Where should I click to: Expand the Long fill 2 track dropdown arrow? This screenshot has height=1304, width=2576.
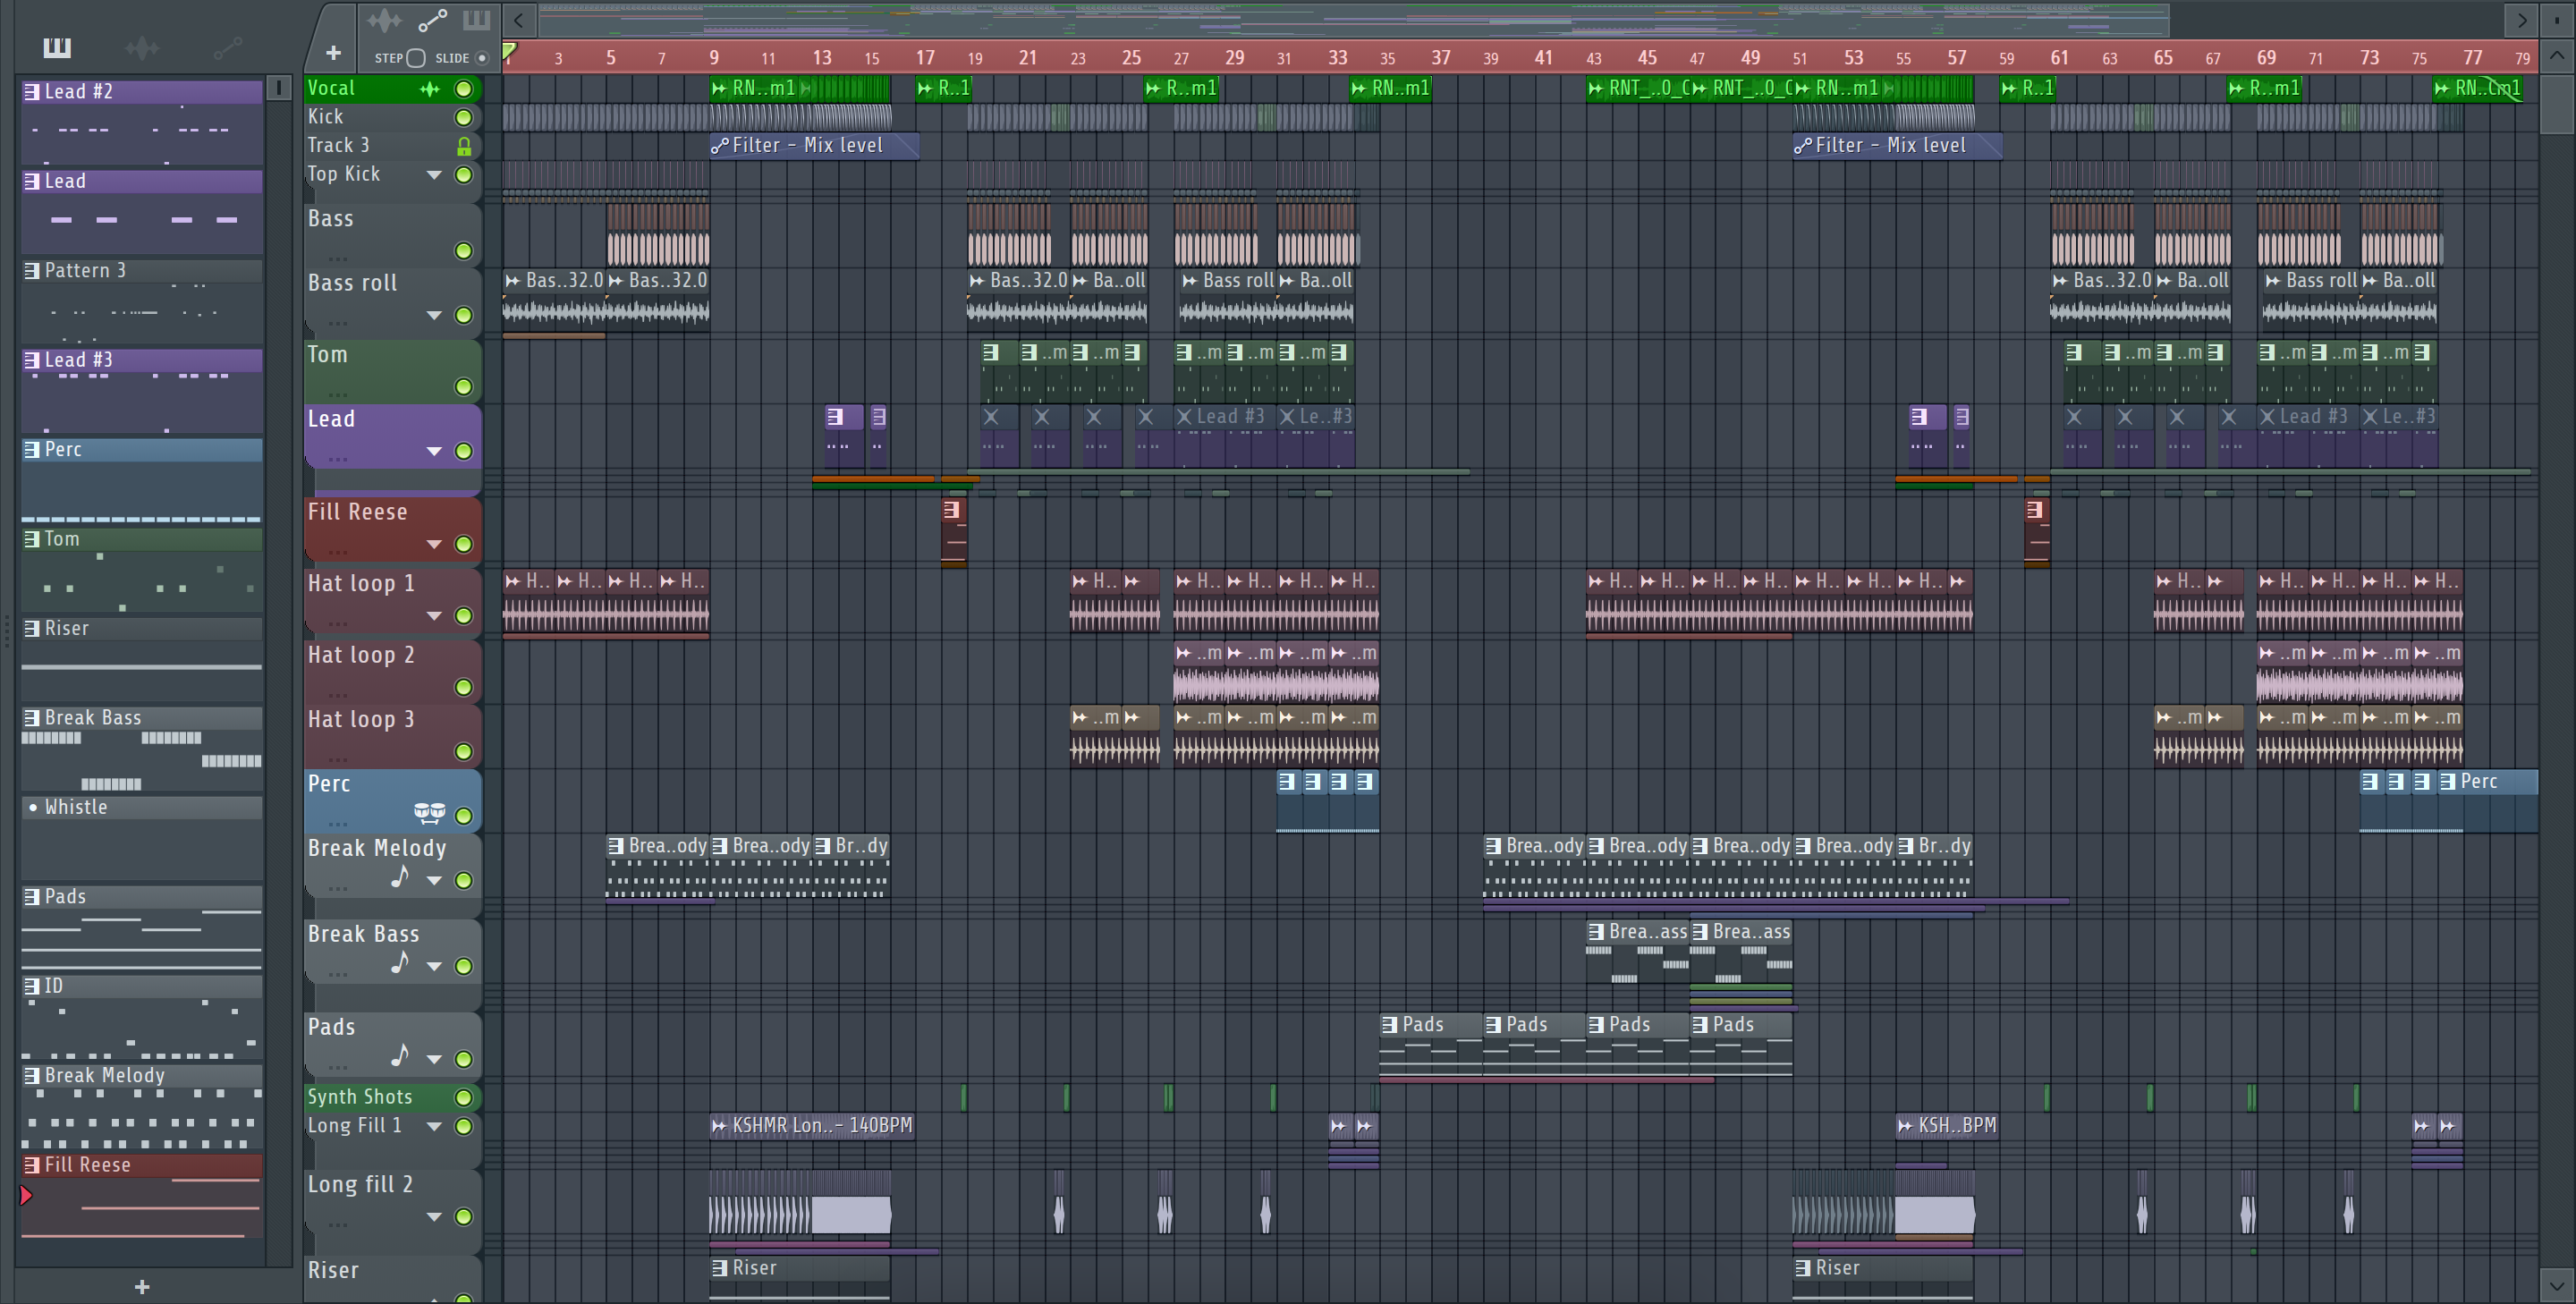434,1218
